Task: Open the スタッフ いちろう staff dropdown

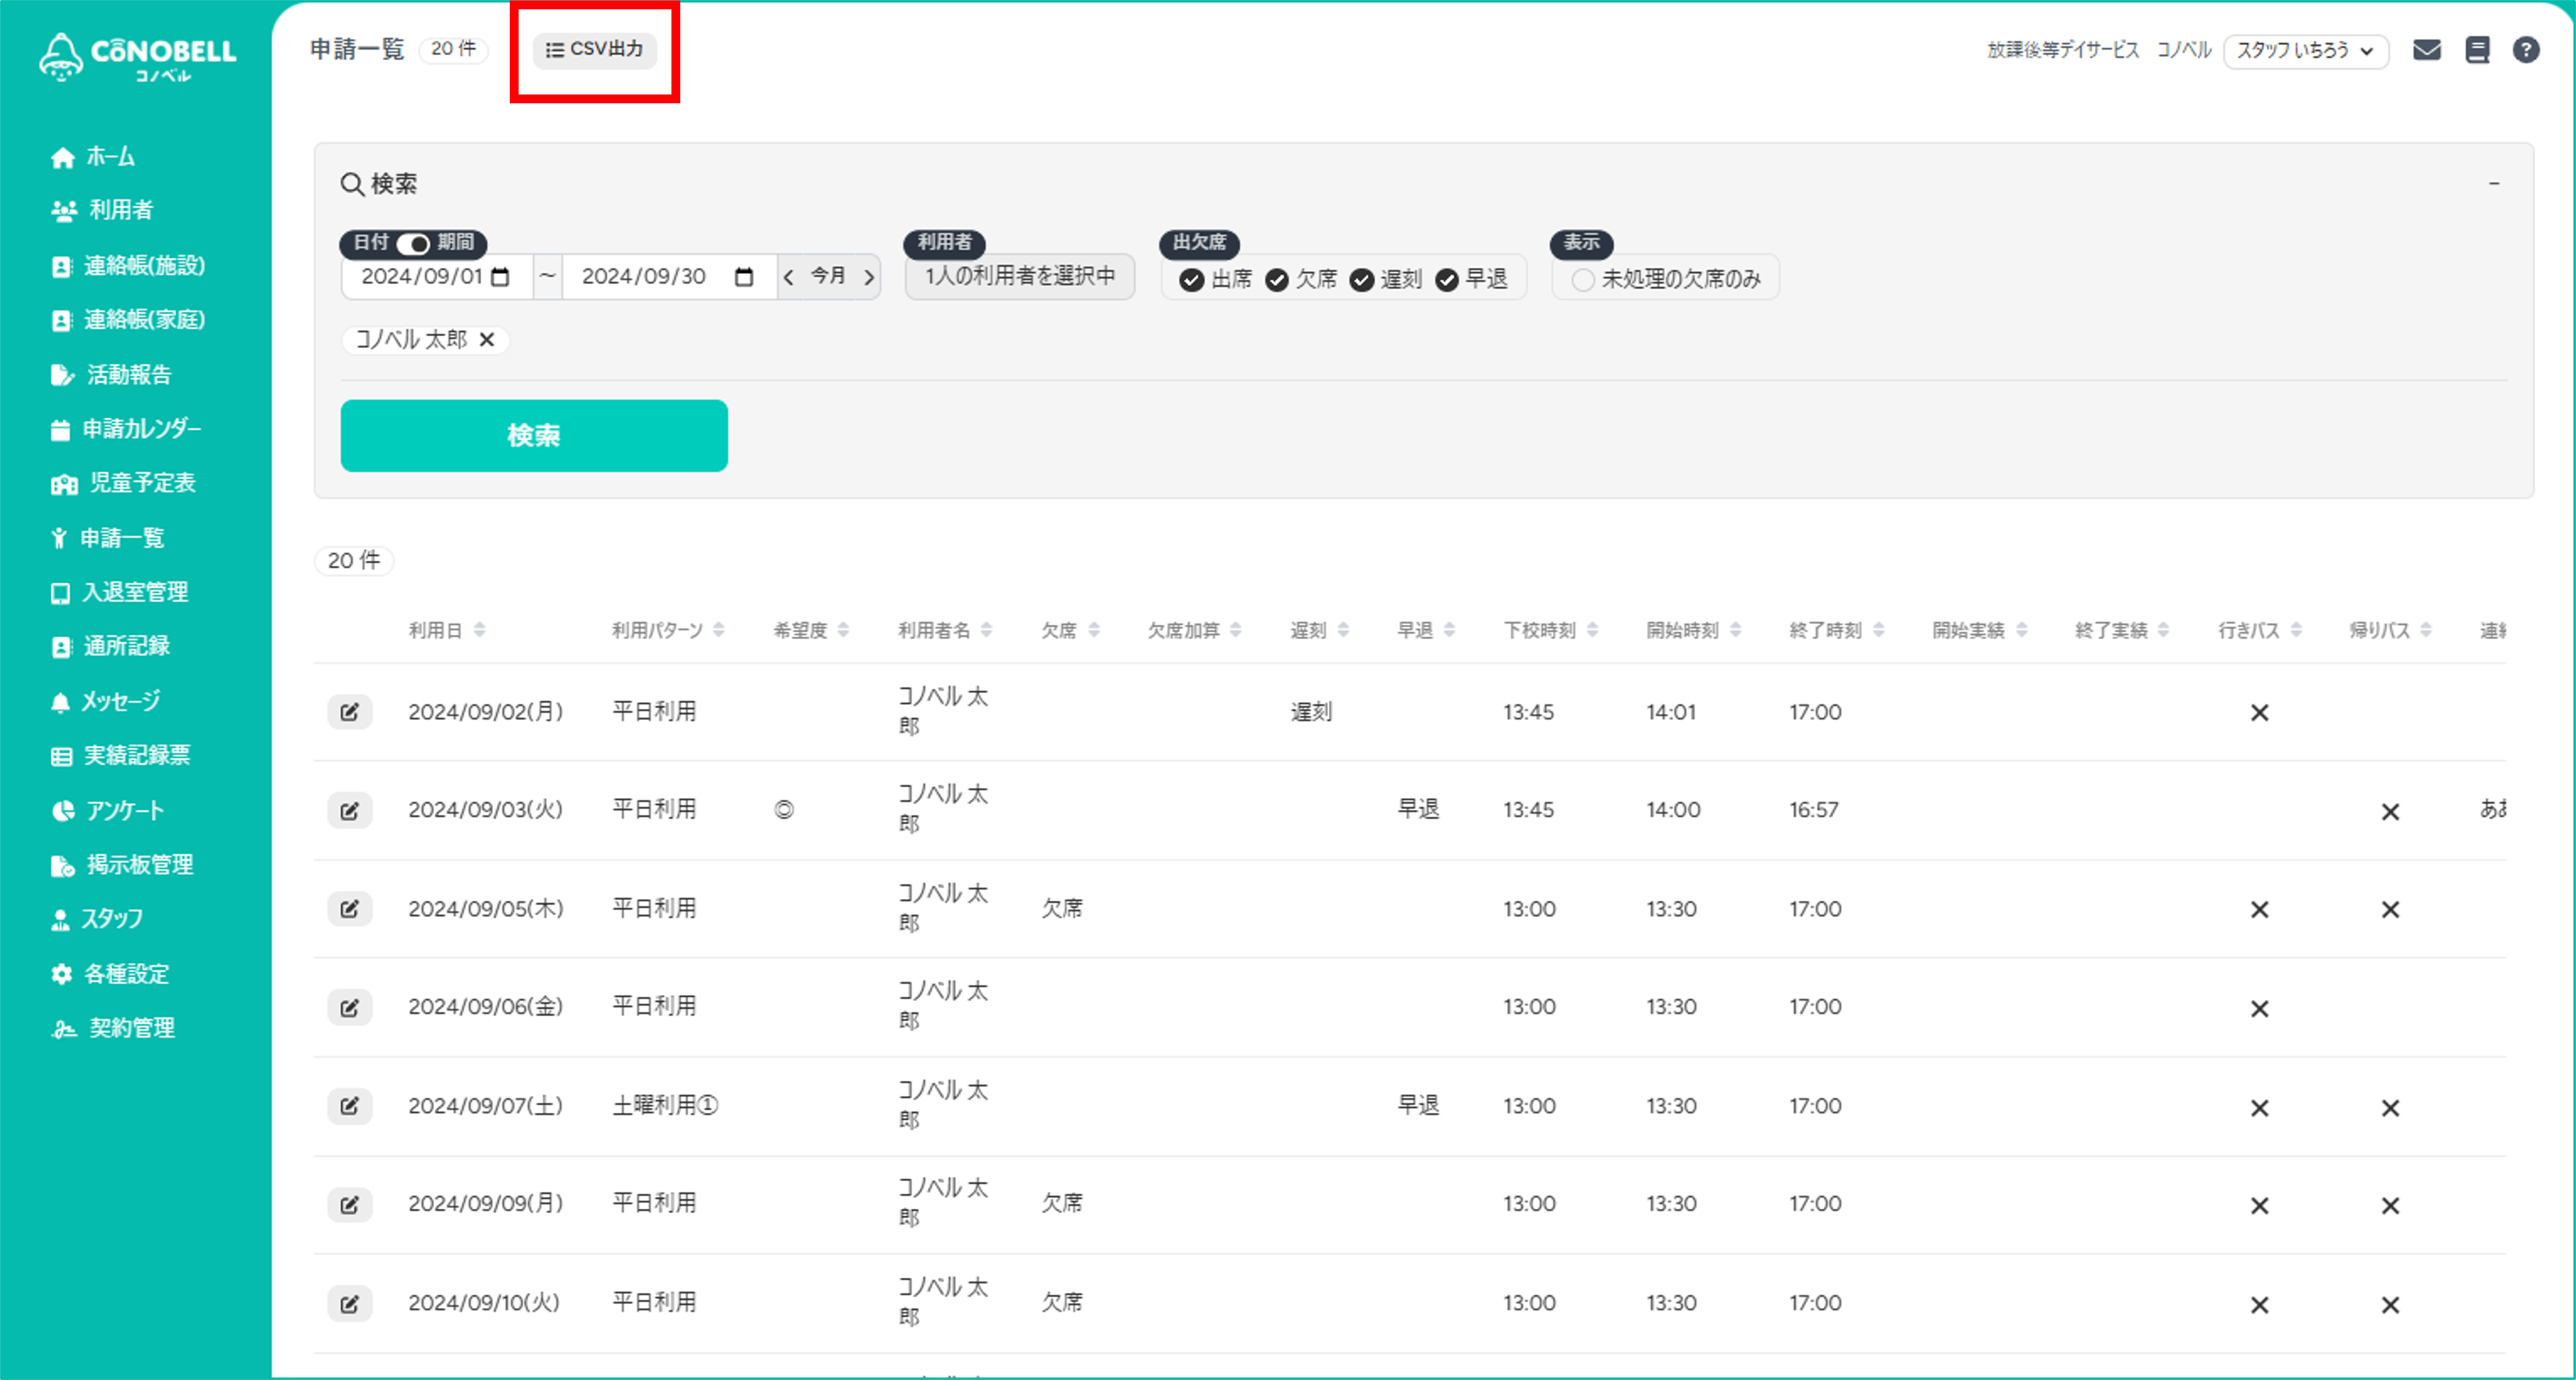Action: click(x=2306, y=51)
